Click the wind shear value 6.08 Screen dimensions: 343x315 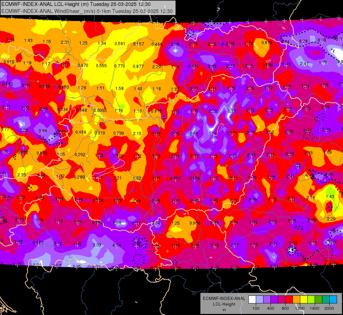coord(322,40)
